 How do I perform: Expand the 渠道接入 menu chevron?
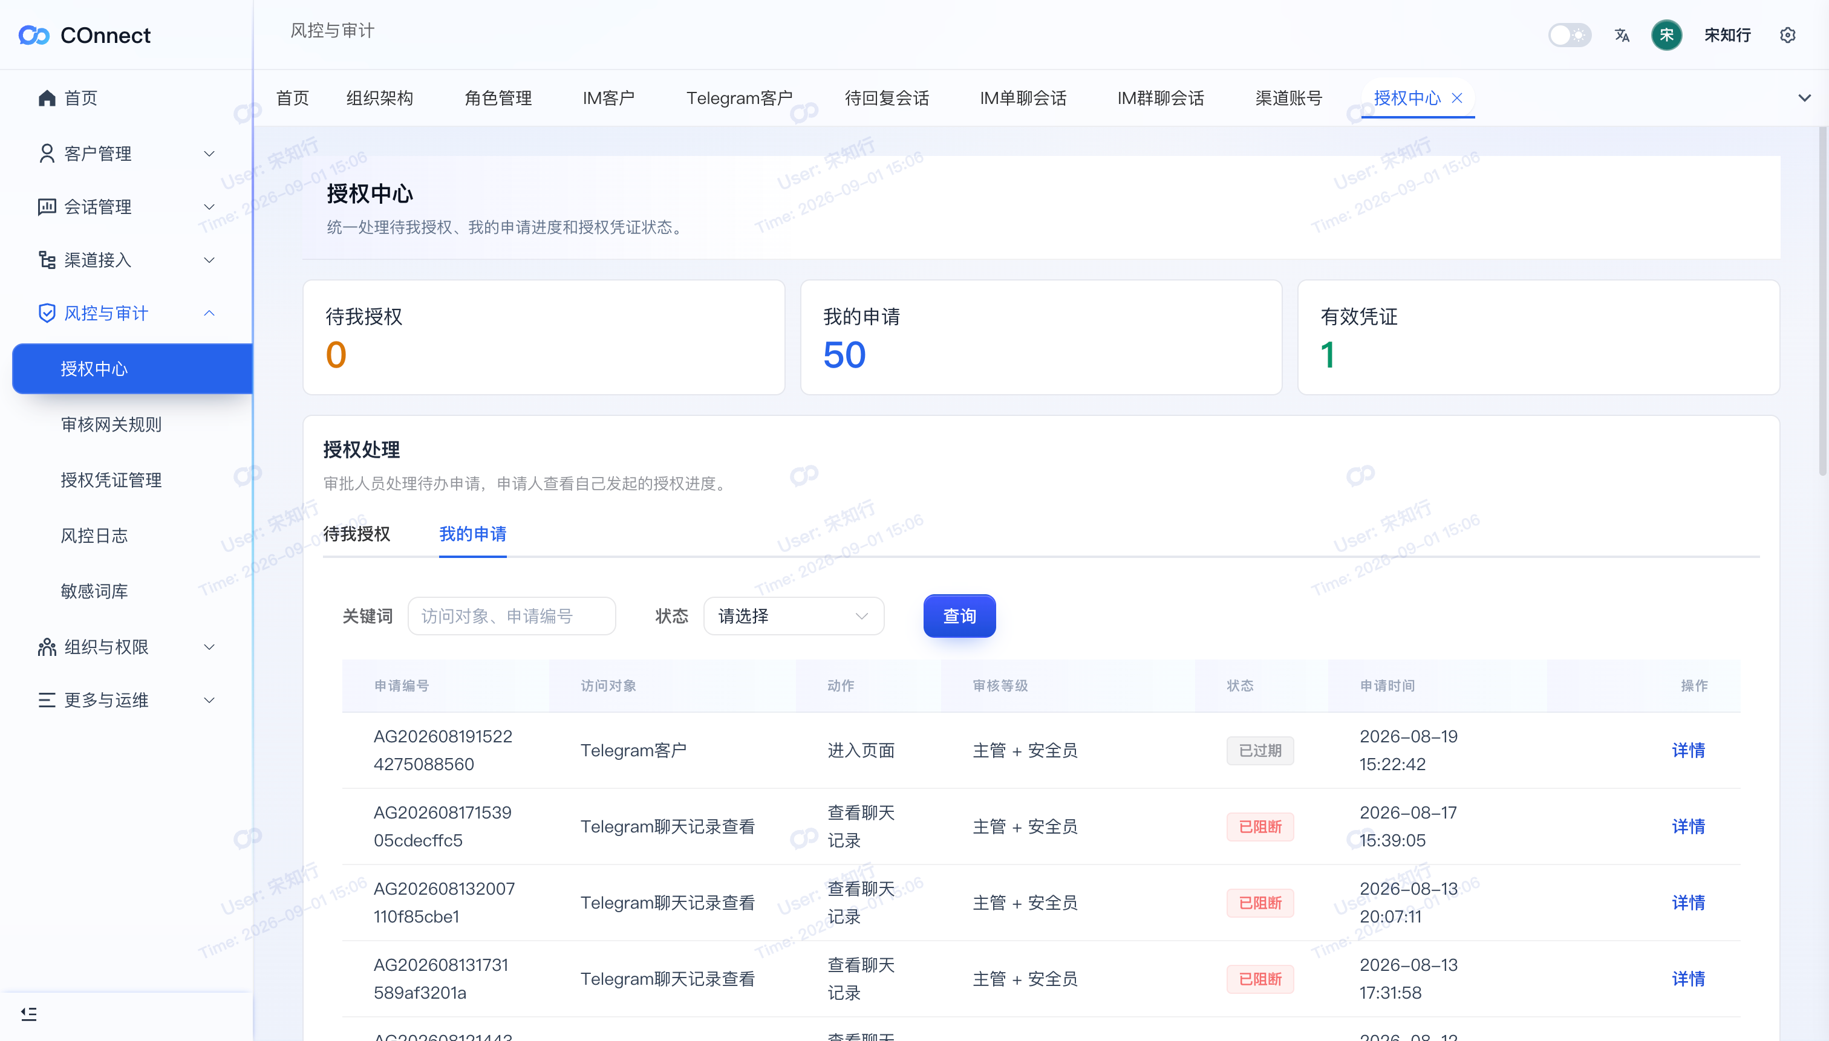point(209,260)
